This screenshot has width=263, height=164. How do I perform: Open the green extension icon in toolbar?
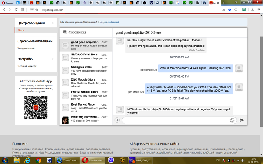pos(244,9)
